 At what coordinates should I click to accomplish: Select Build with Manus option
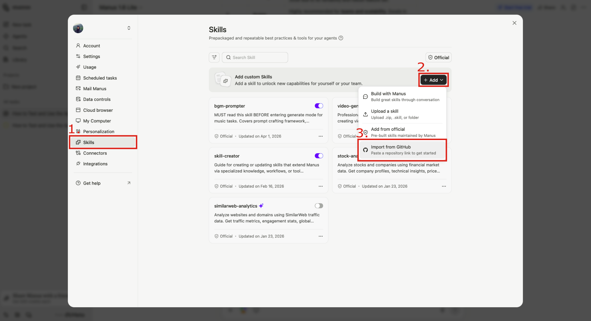coord(402,96)
